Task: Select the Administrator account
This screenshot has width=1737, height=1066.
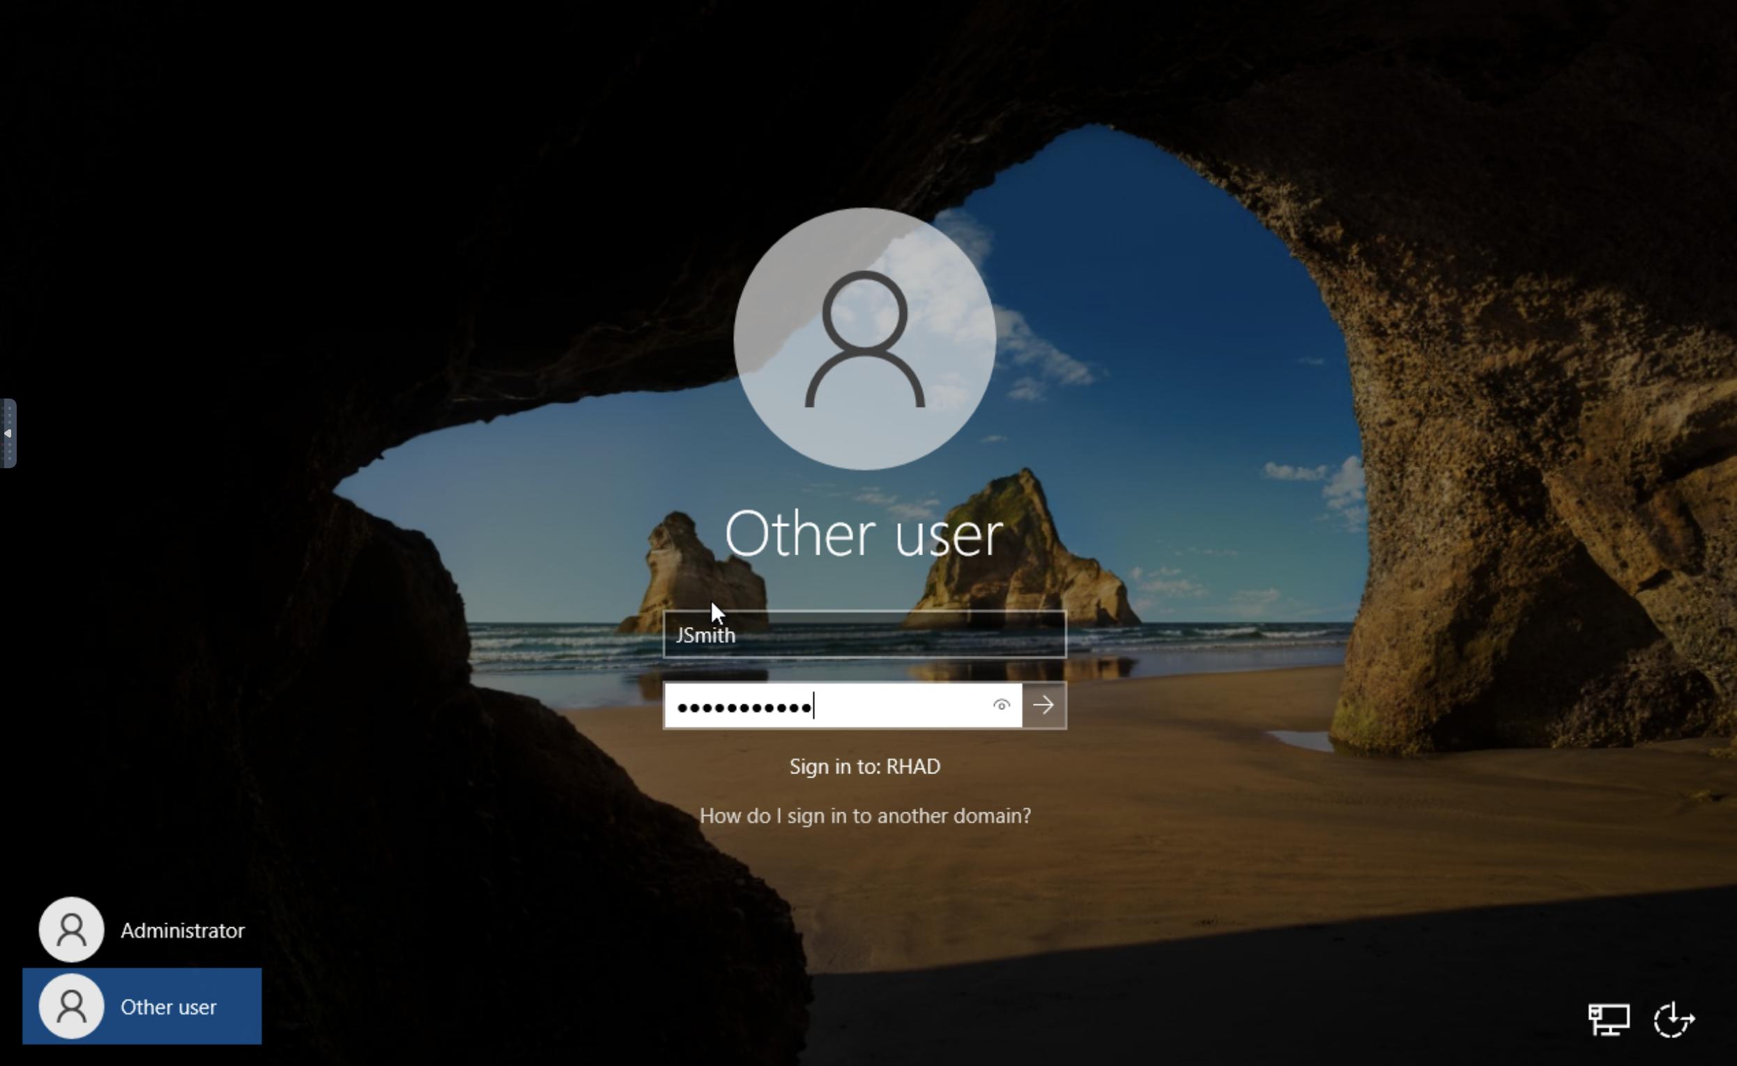Action: pyautogui.click(x=141, y=930)
